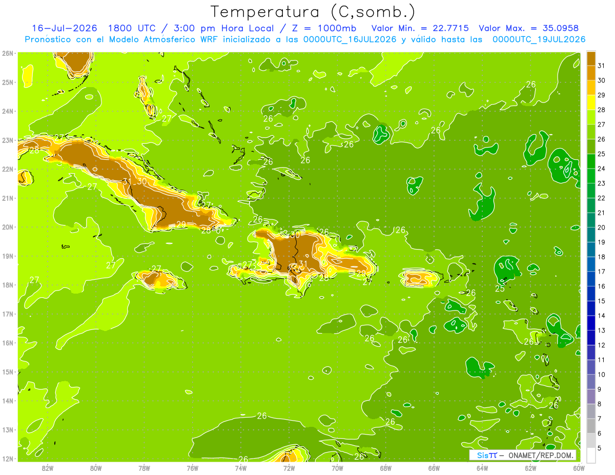Viewport: 615px width, 475px height.
Task: Click the '66W' longitude axis label
Action: (x=434, y=468)
